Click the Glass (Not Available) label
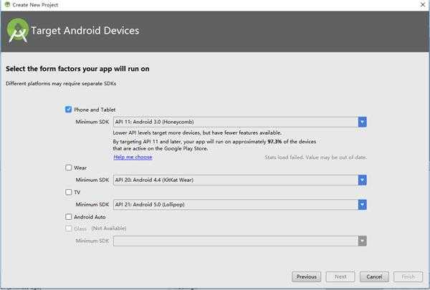This screenshot has height=290, width=430. pos(100,228)
